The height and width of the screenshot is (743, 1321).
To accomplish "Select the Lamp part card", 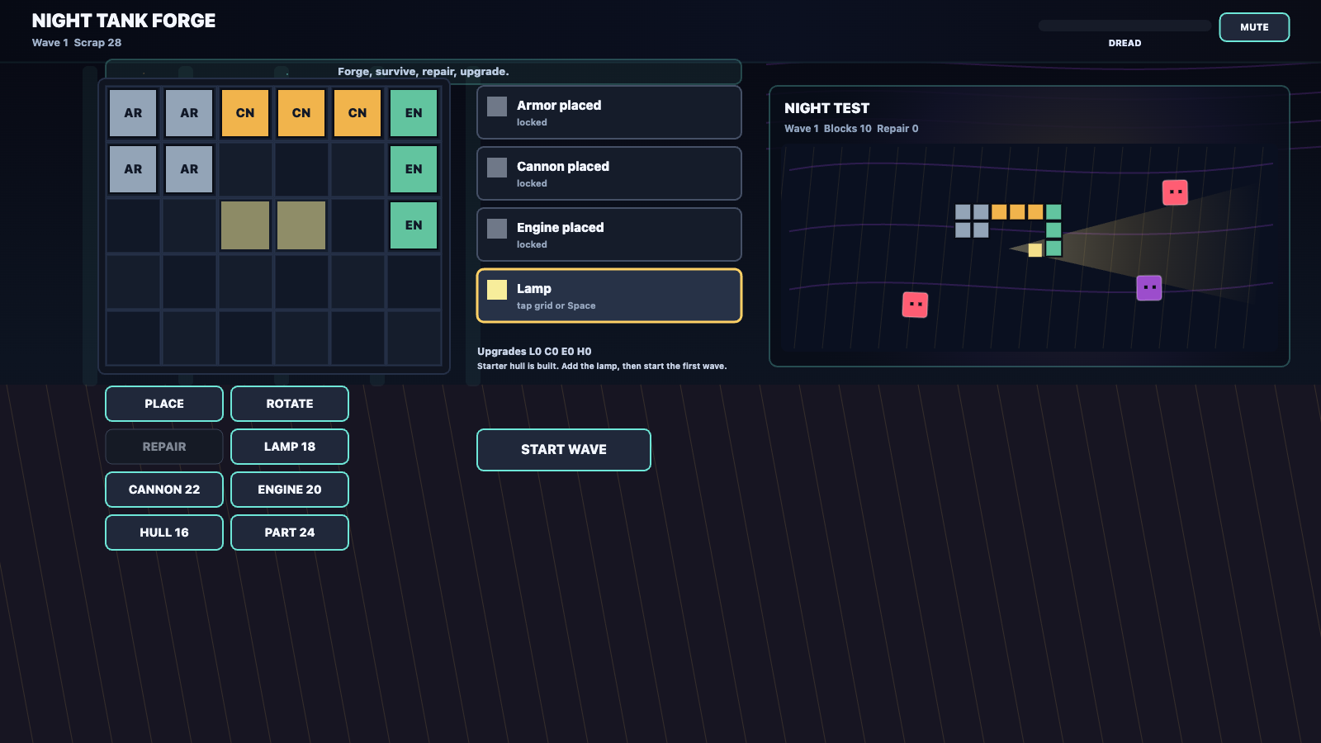I will pyautogui.click(x=609, y=296).
